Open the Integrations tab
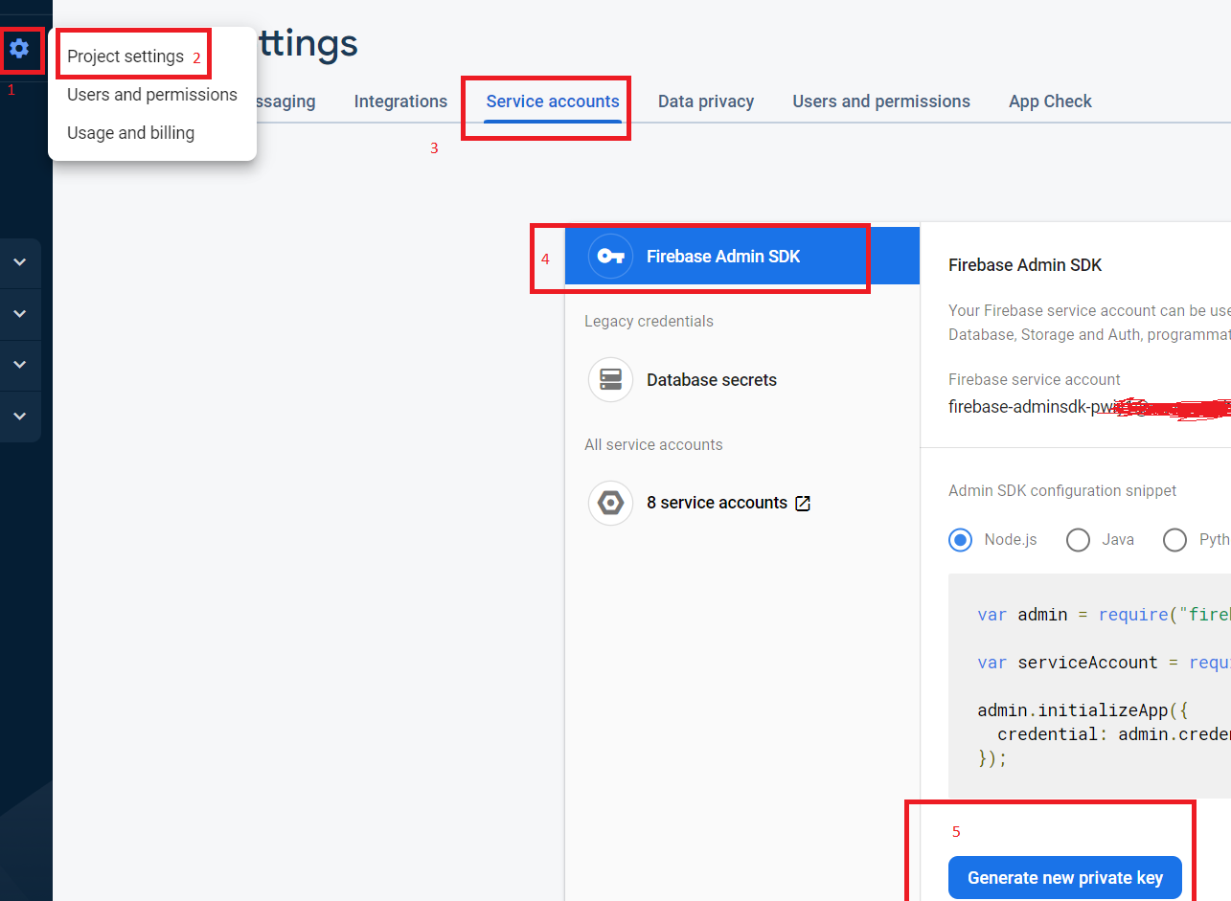This screenshot has height=901, width=1231. [400, 101]
